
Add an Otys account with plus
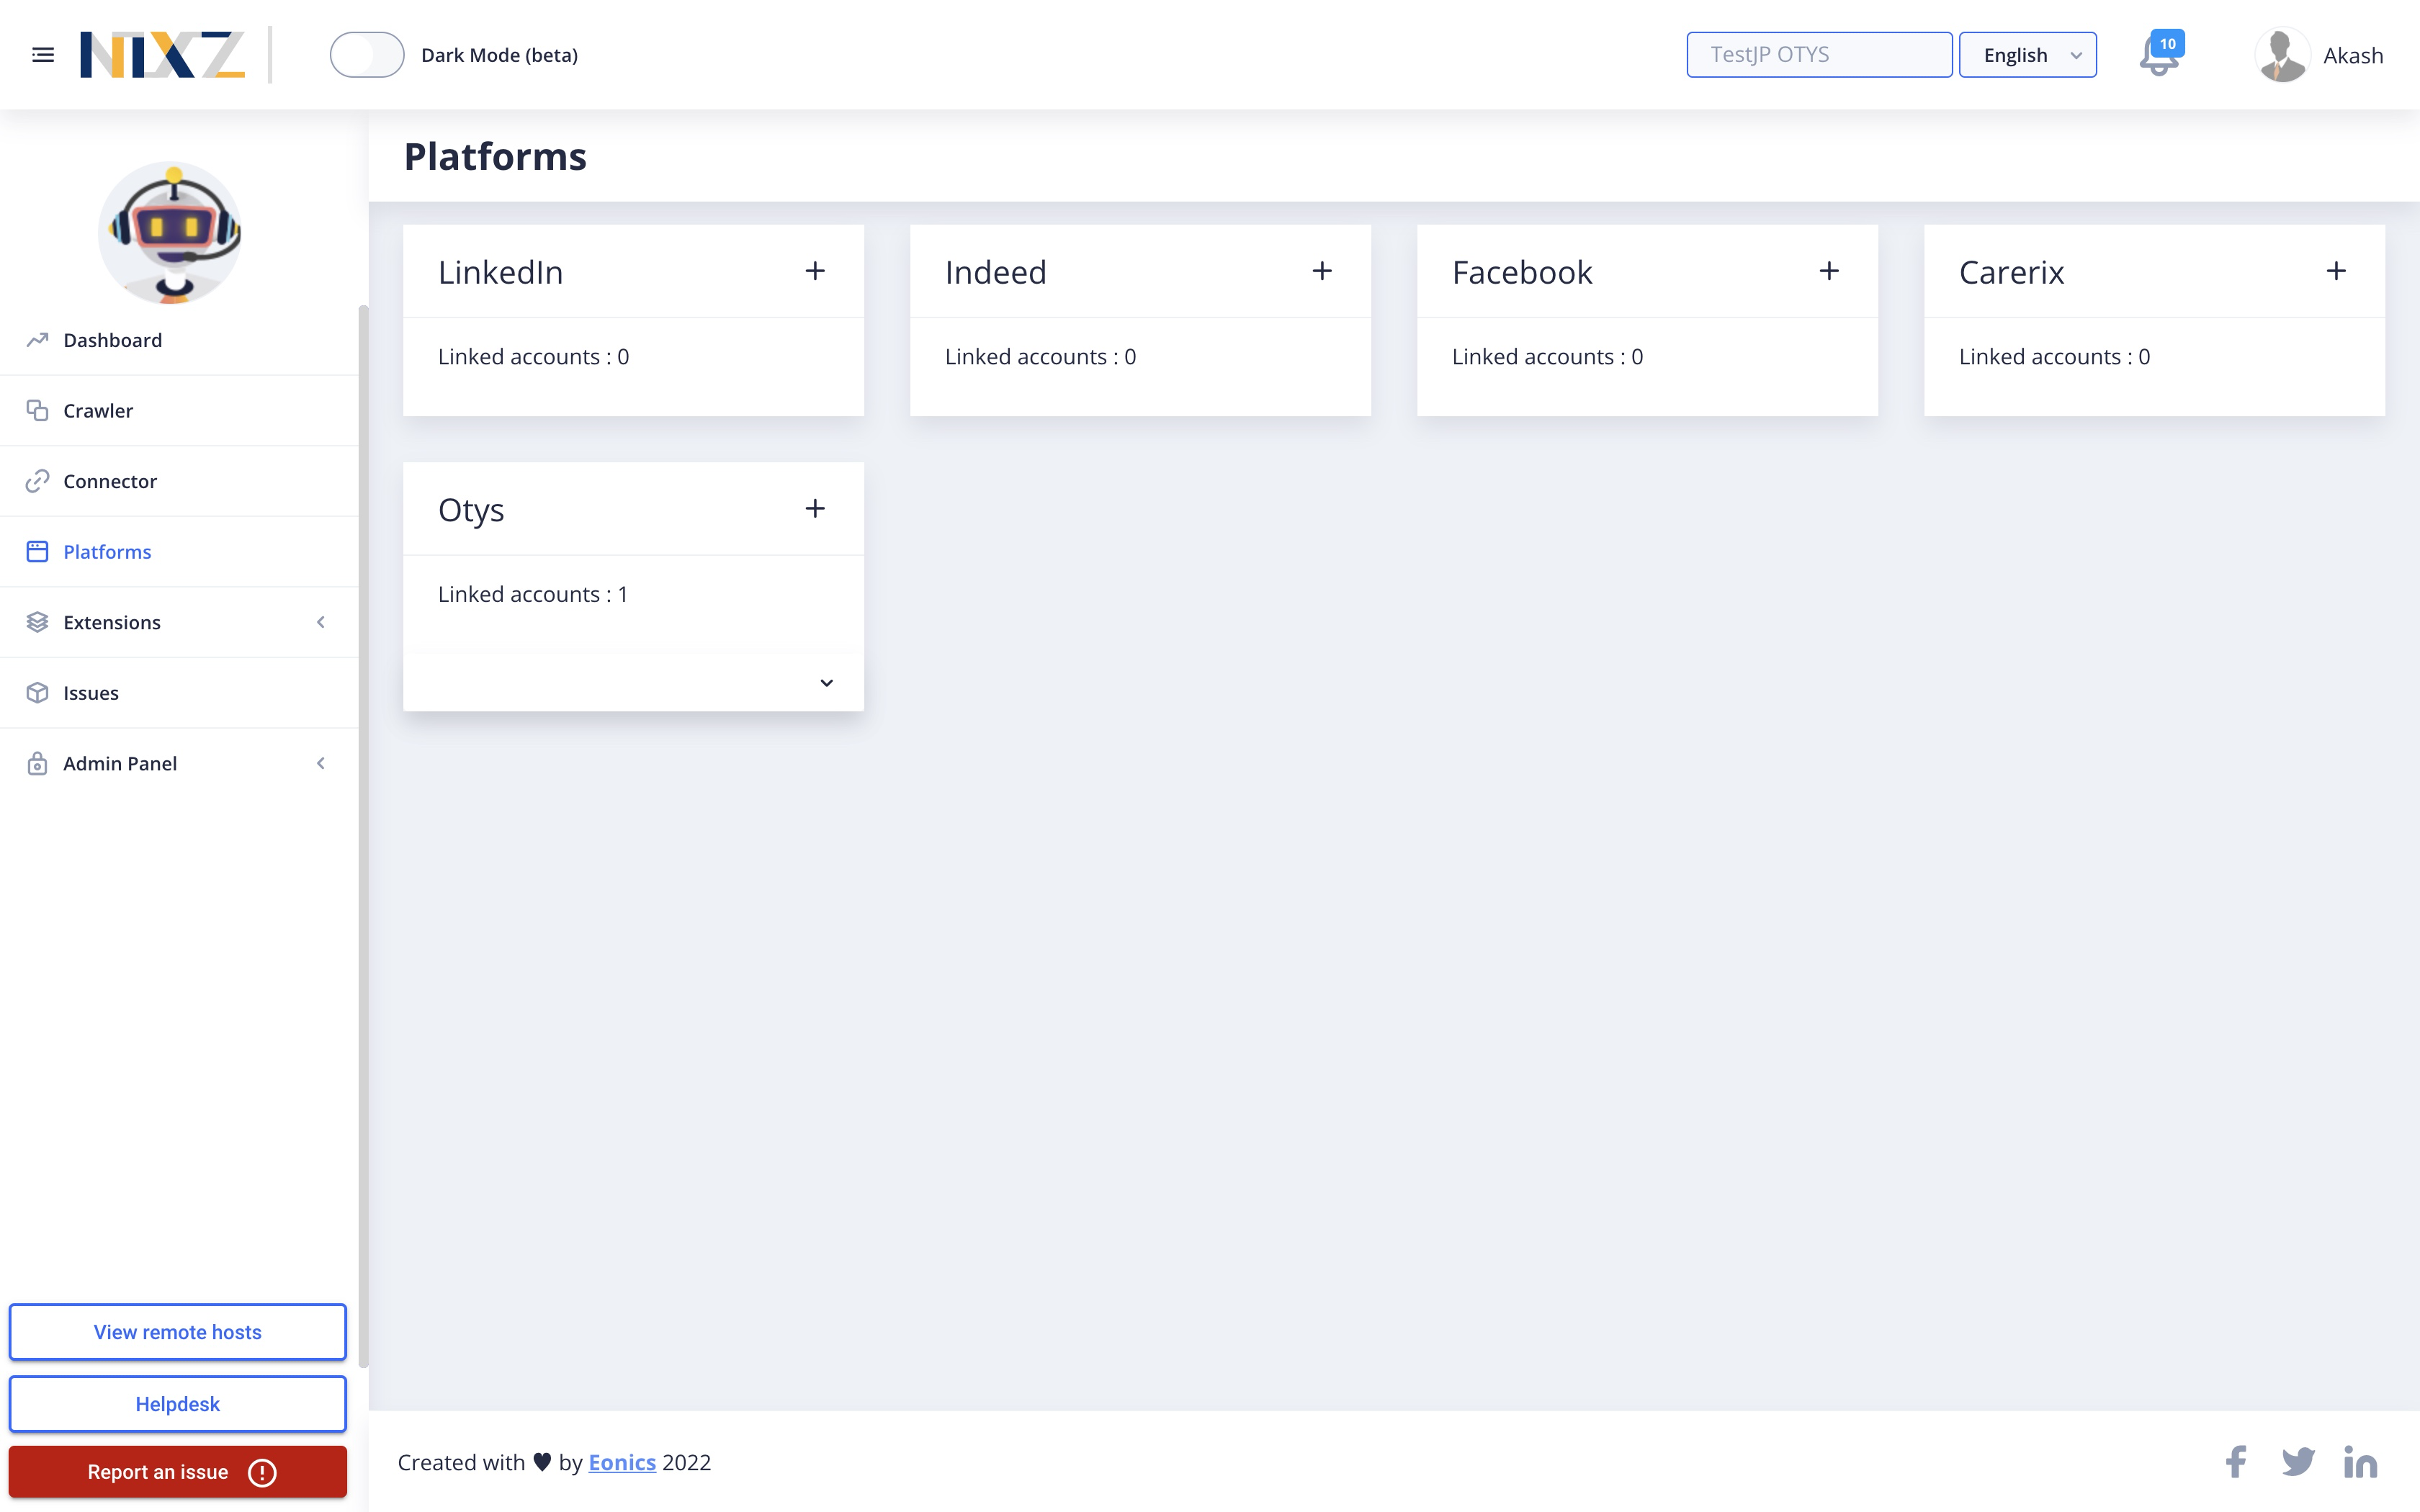[815, 509]
